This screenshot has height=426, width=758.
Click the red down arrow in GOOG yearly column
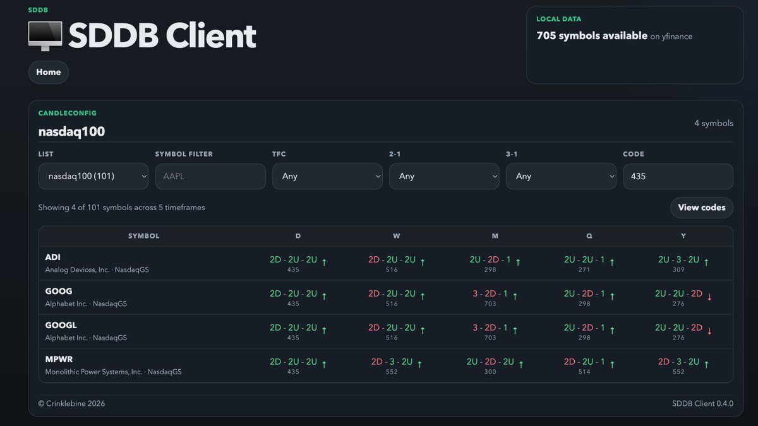tap(709, 296)
